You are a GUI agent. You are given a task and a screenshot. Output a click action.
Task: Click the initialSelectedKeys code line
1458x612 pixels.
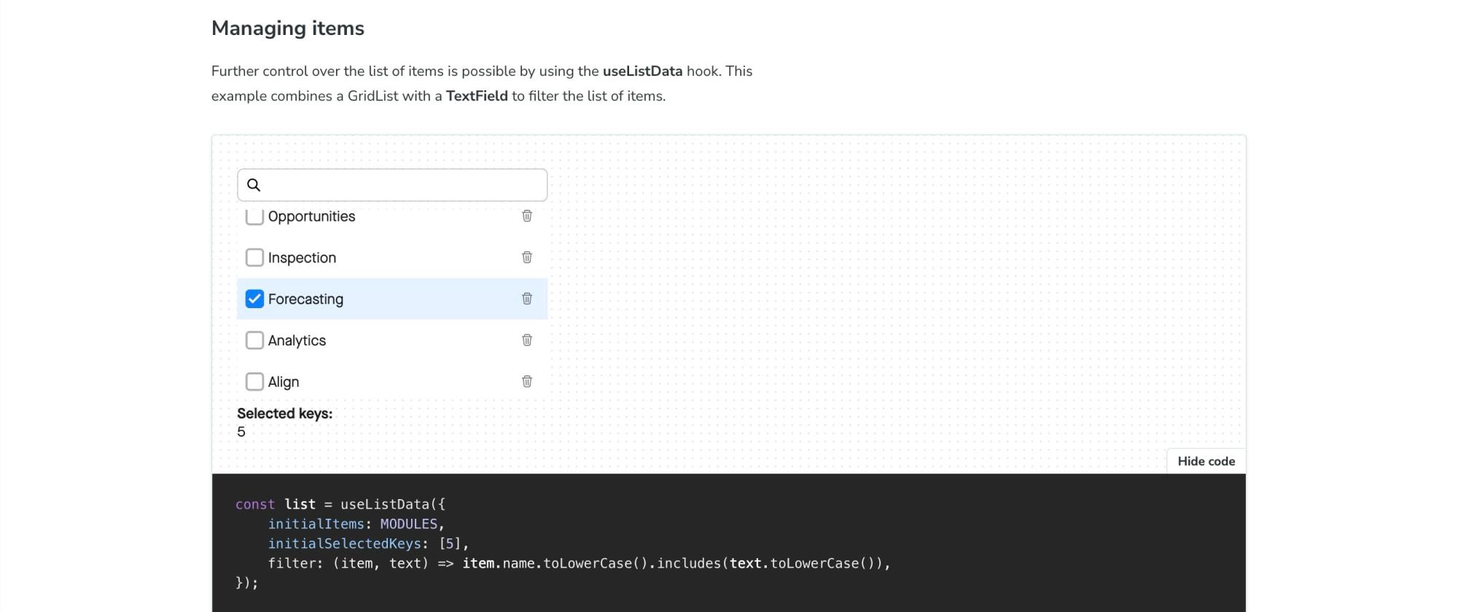click(368, 544)
